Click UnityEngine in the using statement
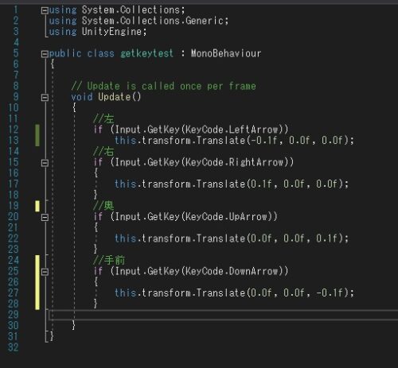The height and width of the screenshot is (368, 398). (111, 32)
